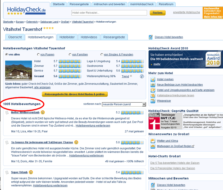Click the catalog icon for Katalogbeschreibungen
The height and width of the screenshot is (190, 223).
point(153,95)
